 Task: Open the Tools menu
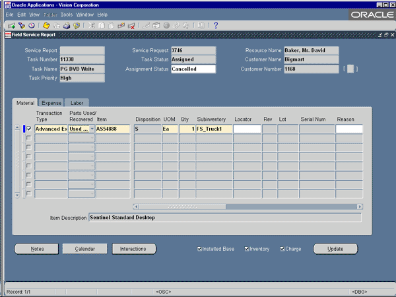pos(67,15)
